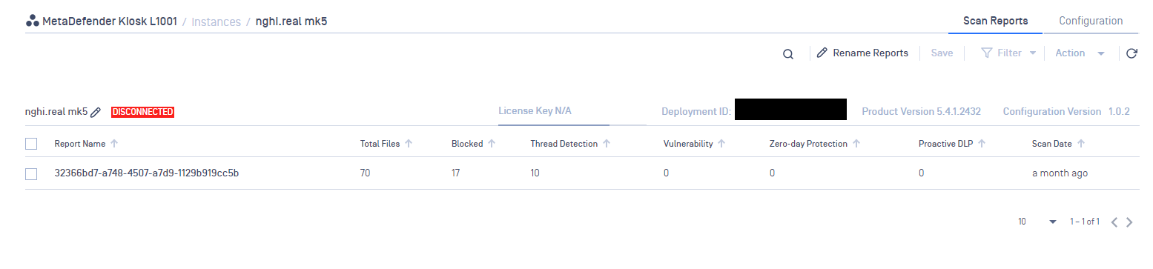The image size is (1153, 269).
Task: Sort by Blocked column arrow
Action: (x=492, y=144)
